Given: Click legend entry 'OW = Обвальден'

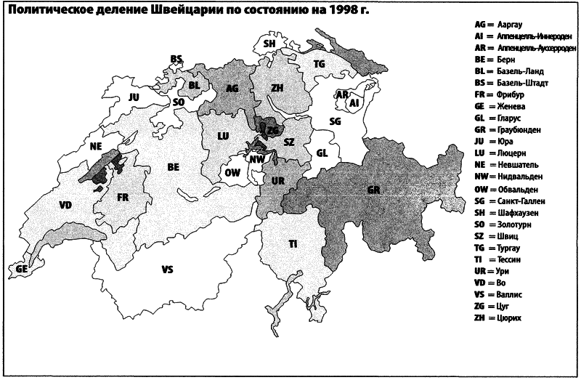Looking at the screenshot, I should 506,190.
